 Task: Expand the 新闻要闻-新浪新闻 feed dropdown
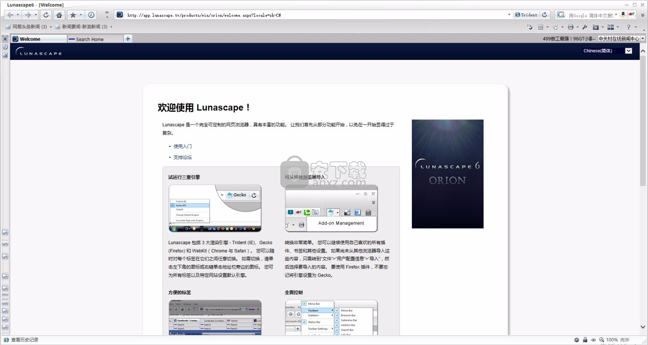tap(111, 27)
